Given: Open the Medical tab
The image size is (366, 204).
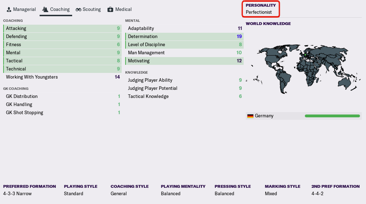Looking at the screenshot, I should [x=120, y=10].
